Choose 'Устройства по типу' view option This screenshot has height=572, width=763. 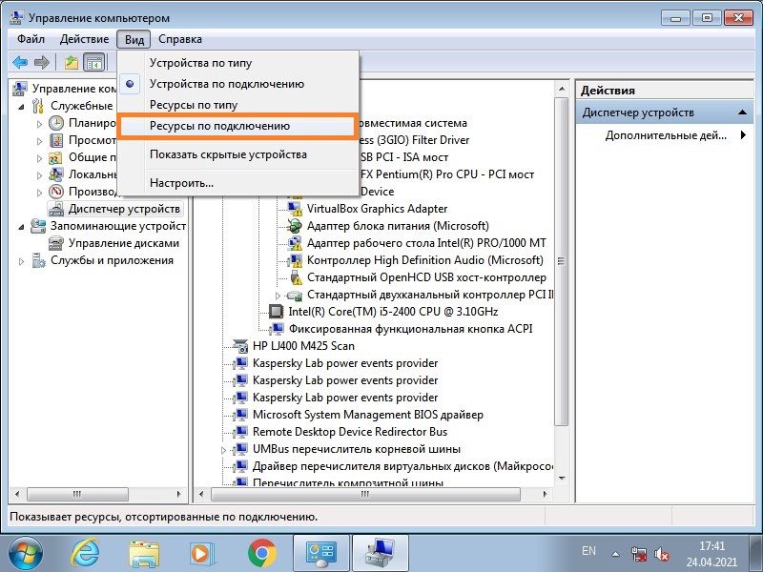pyautogui.click(x=200, y=63)
